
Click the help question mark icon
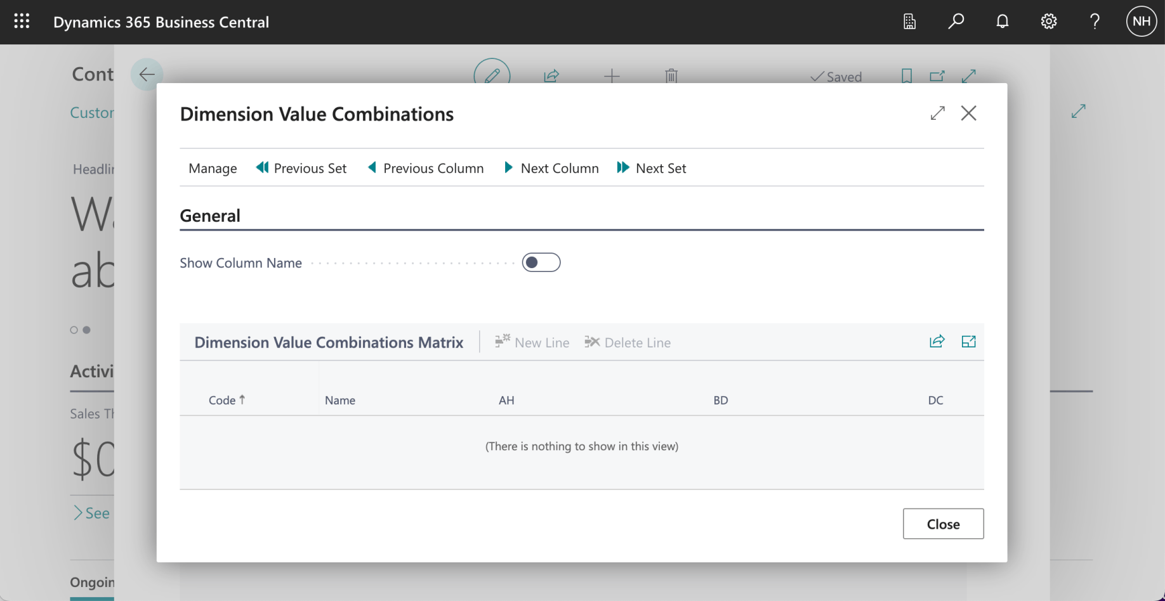pyautogui.click(x=1095, y=22)
